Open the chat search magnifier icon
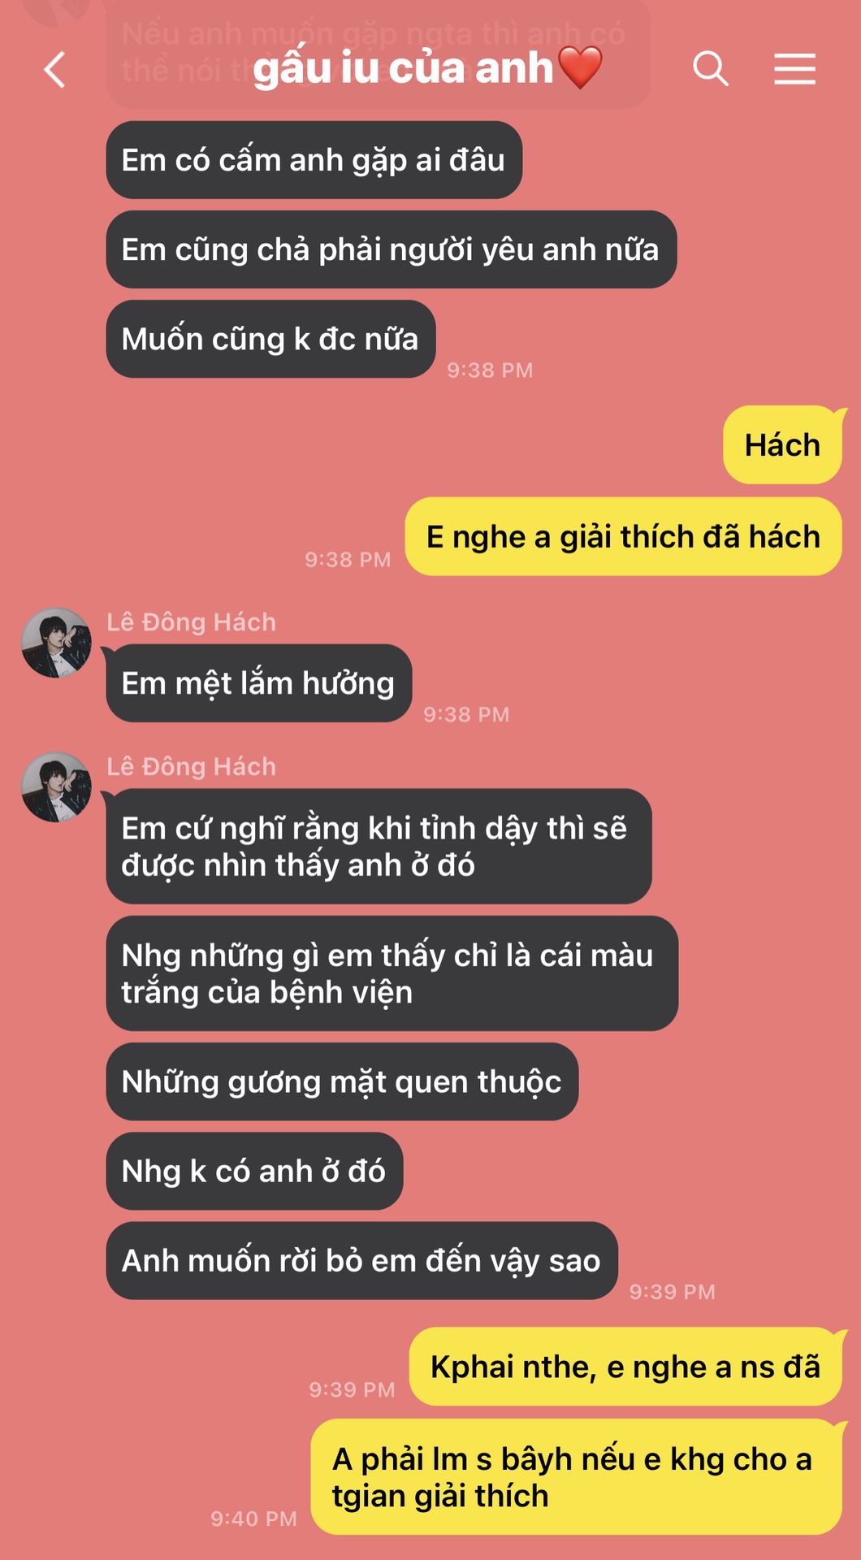861x1560 pixels. 710,68
